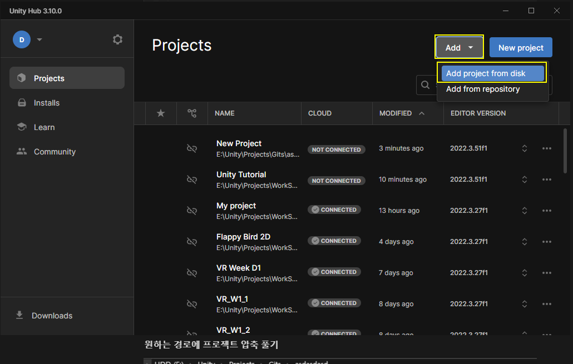573x364 pixels.
Task: Change editor version for Unity Tutorial
Action: [525, 179]
